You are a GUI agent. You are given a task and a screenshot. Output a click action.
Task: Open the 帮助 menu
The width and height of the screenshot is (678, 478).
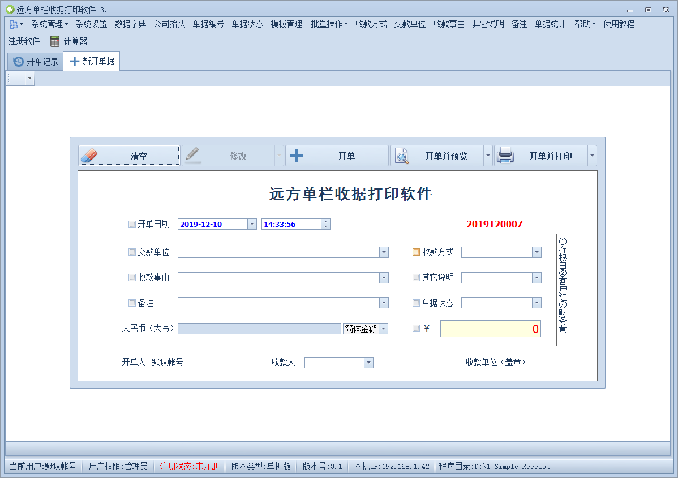click(x=585, y=24)
